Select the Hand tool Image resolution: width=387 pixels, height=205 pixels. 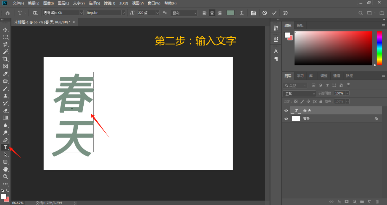[5, 169]
